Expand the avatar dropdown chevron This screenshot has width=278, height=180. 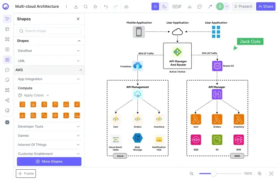tap(227, 6)
